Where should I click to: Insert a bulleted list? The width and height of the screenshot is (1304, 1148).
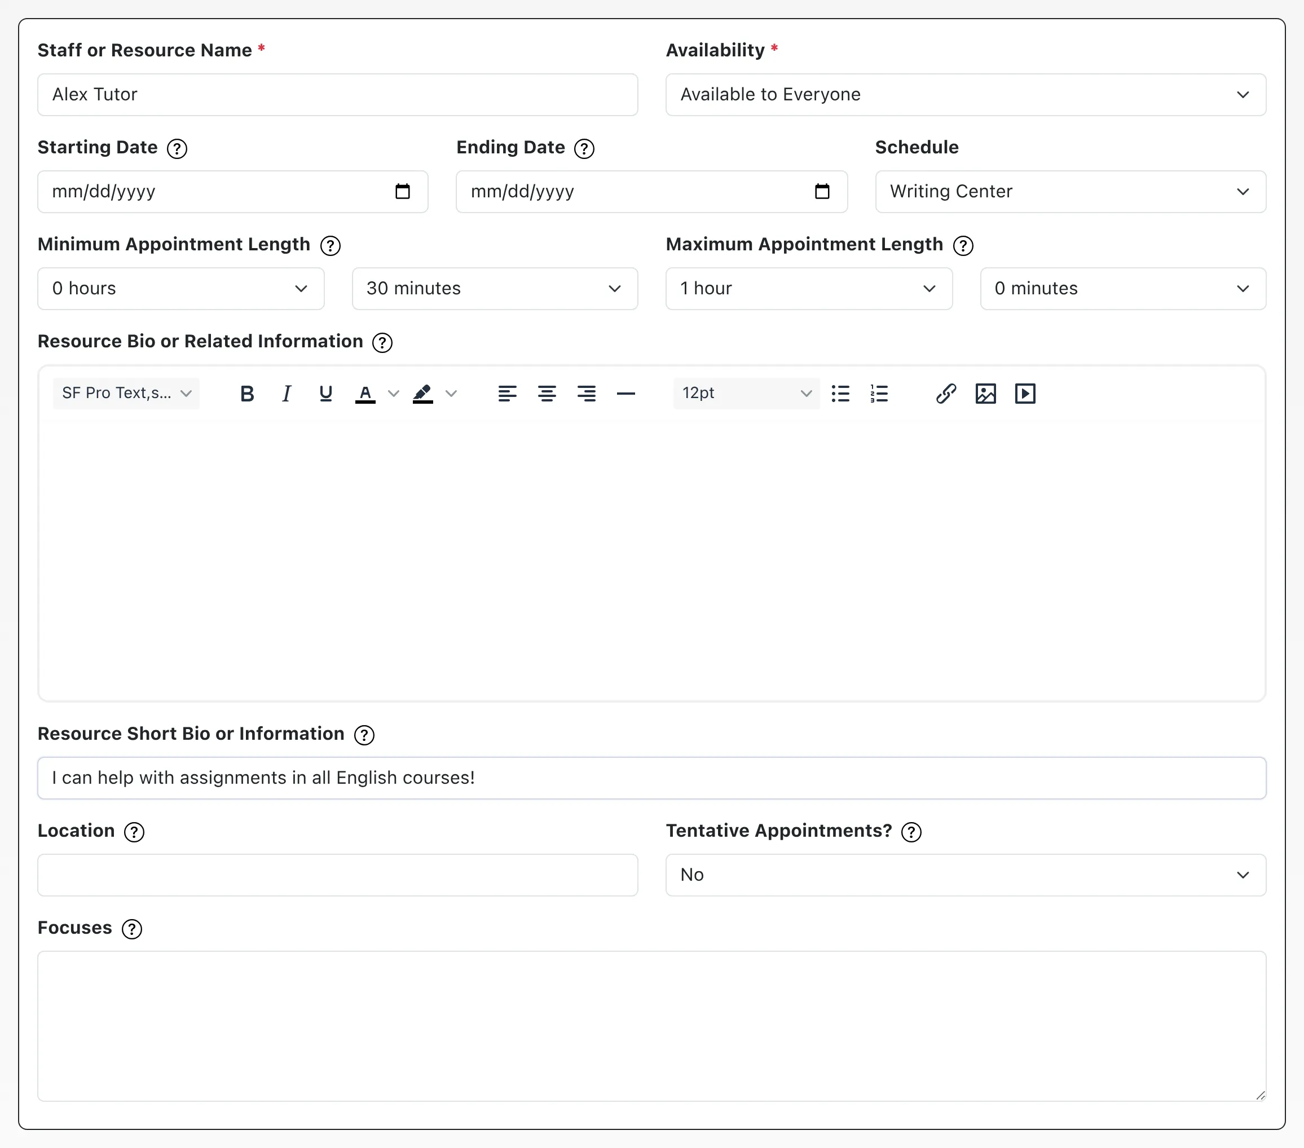tap(841, 394)
